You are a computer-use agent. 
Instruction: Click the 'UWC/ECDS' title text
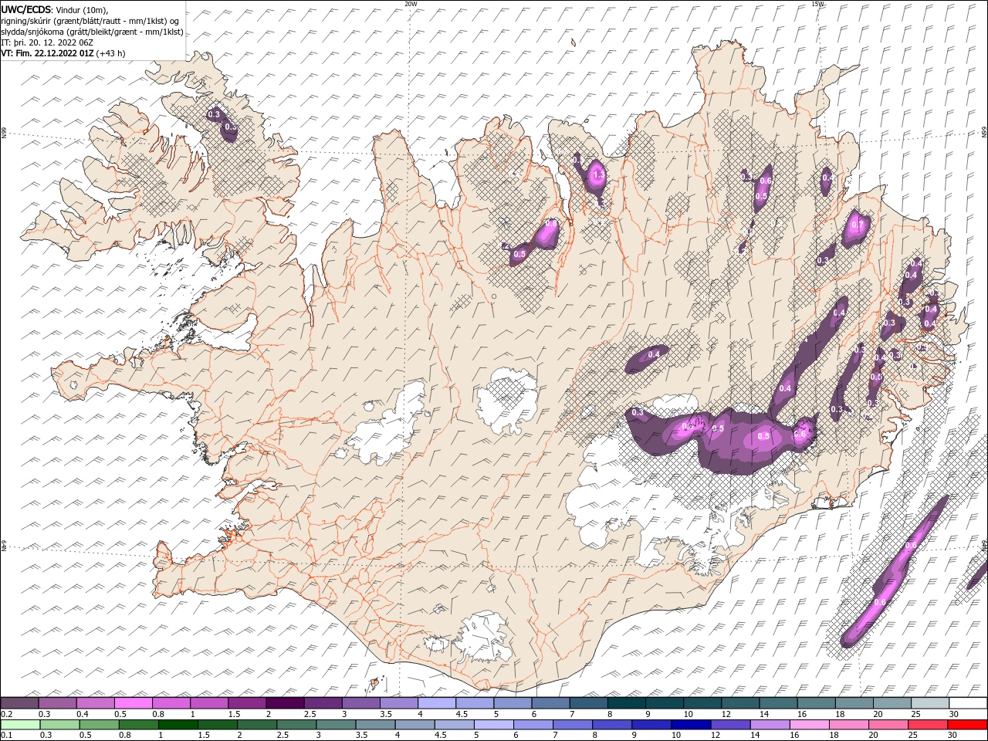click(x=27, y=8)
